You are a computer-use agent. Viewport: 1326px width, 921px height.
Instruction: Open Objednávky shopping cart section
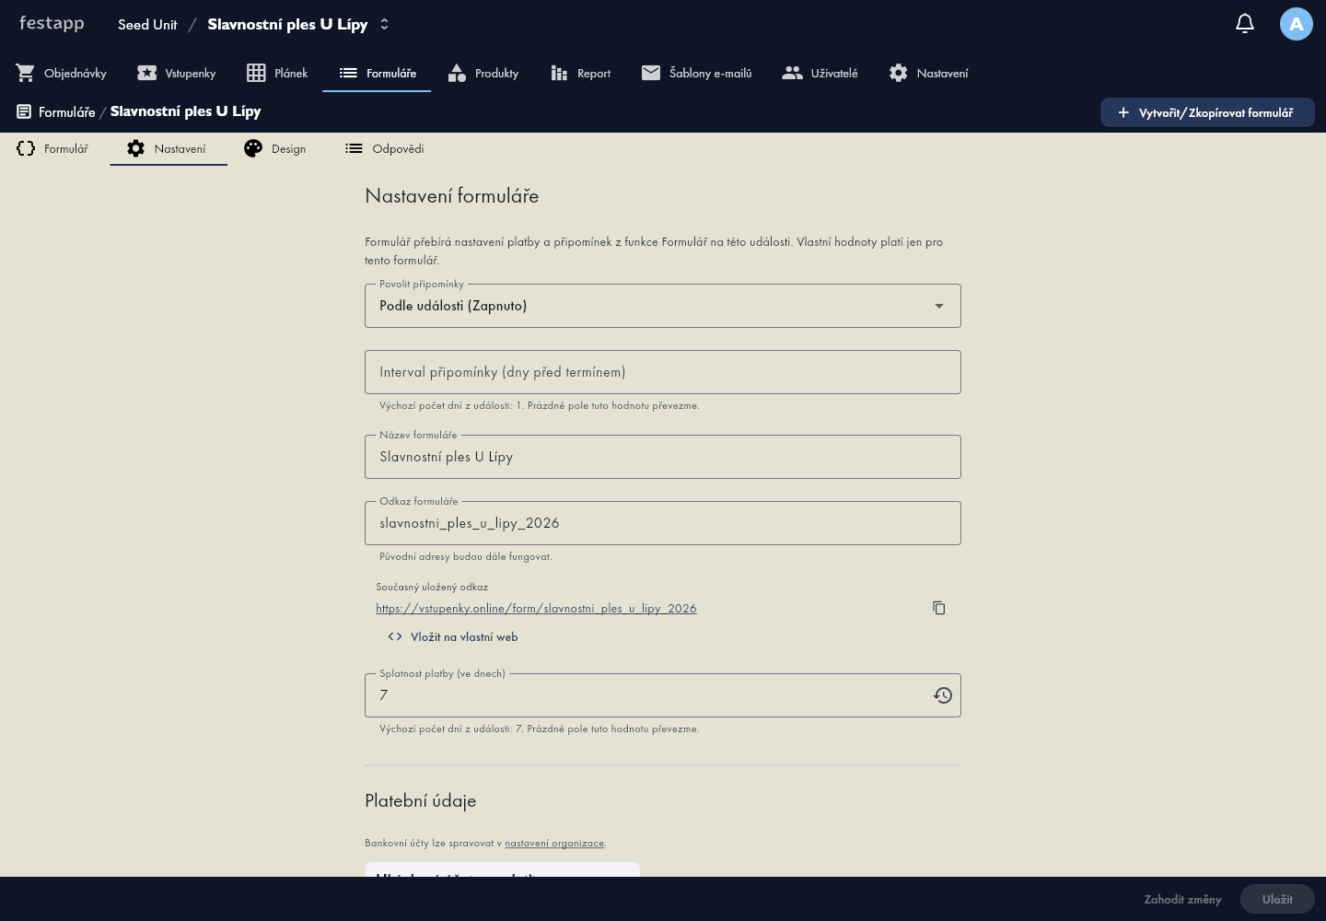click(61, 73)
